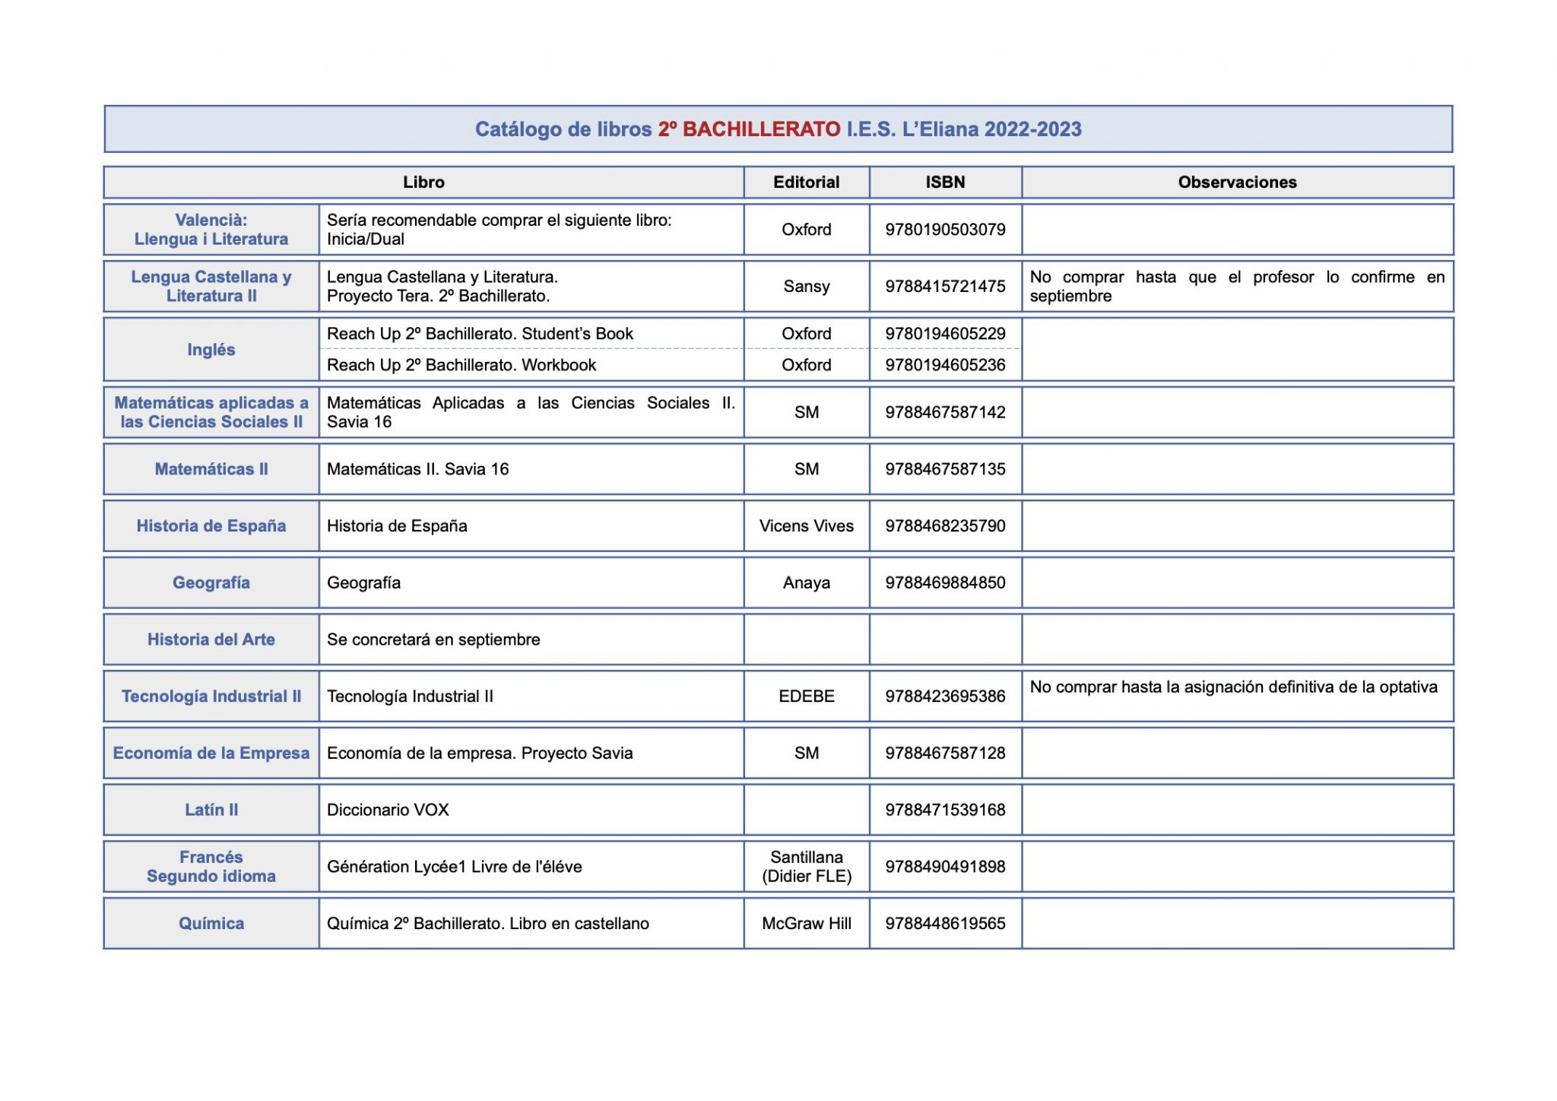
Task: Click the Libro column header
Action: (x=423, y=182)
